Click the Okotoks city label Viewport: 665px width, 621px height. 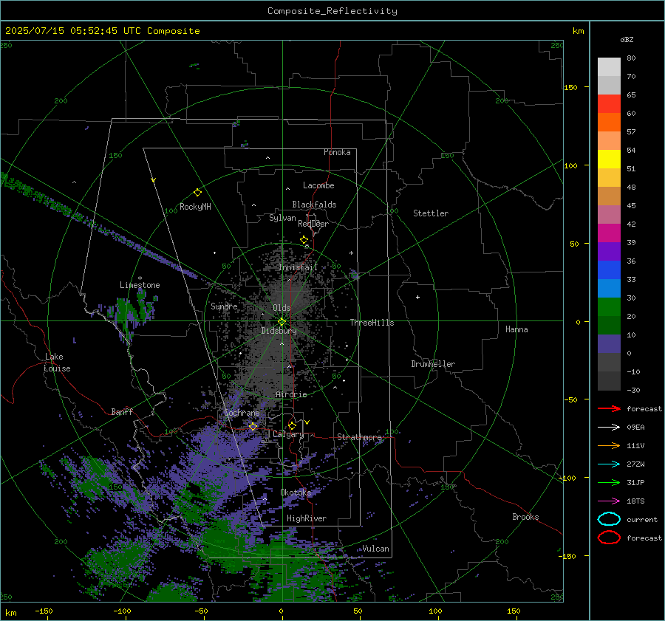[x=296, y=492]
